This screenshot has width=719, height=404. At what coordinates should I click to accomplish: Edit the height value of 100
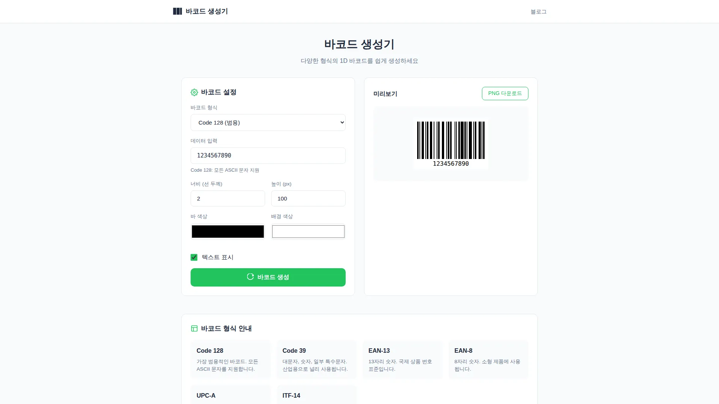point(308,198)
